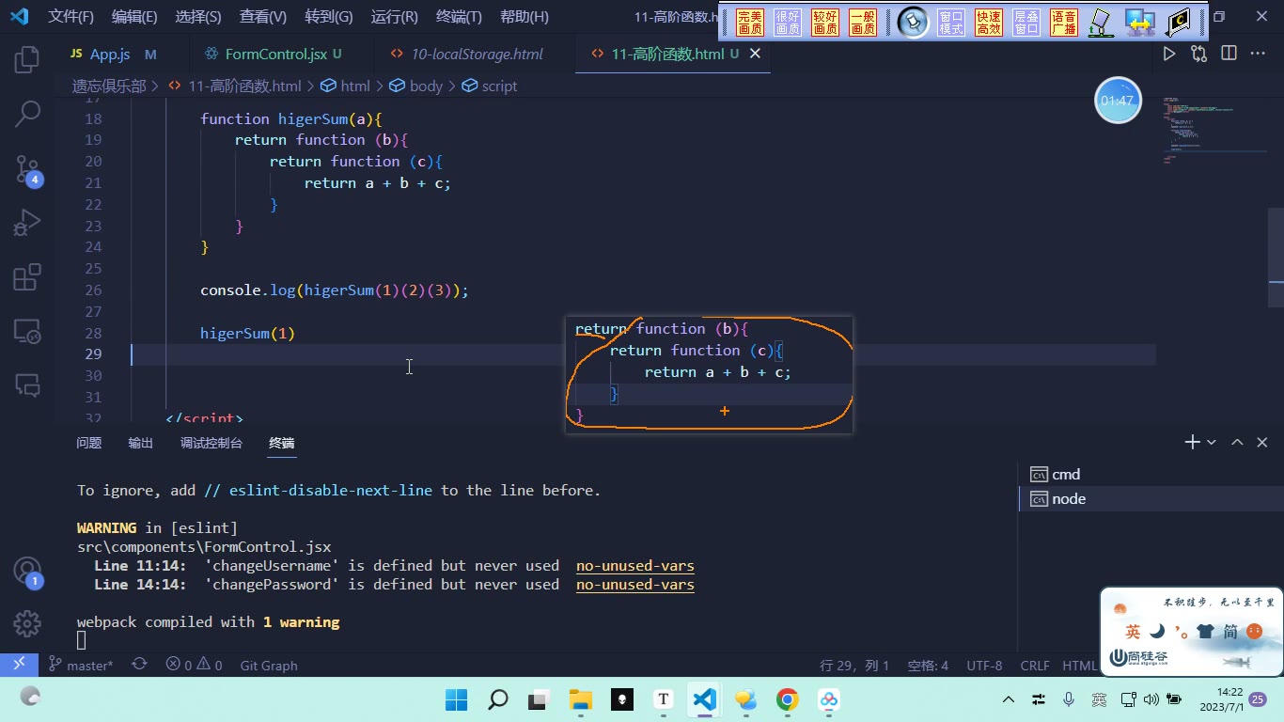1284x722 pixels.
Task: Click the editor vertical scrollbar slider
Action: (x=1276, y=258)
